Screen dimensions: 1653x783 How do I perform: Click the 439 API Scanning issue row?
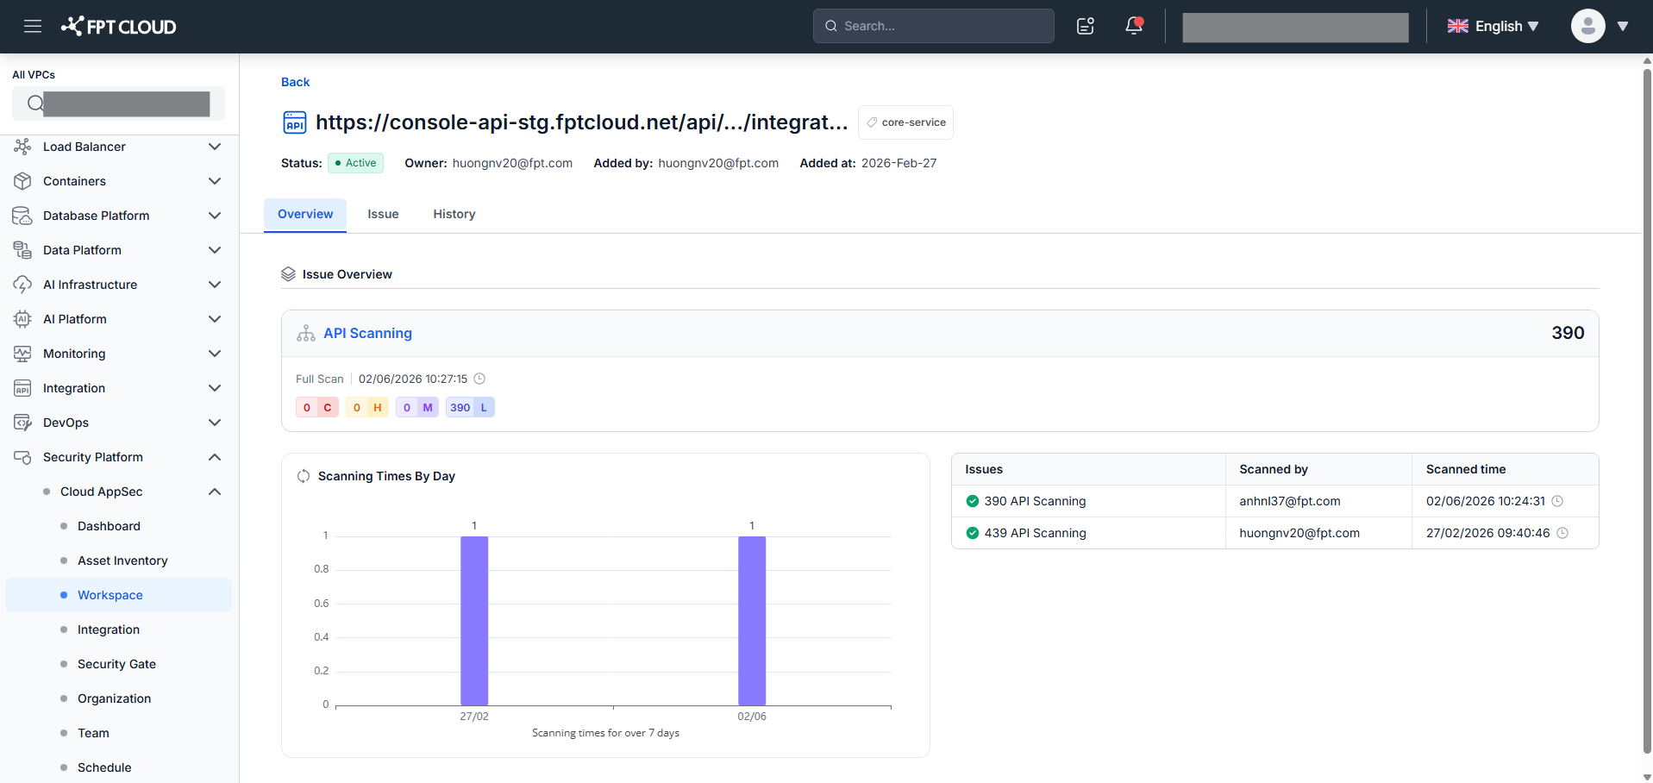[x=1274, y=533]
